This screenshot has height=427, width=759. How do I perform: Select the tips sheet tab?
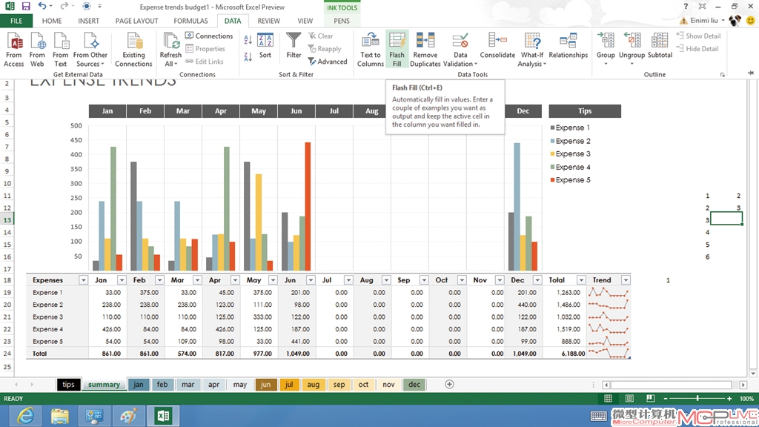(x=68, y=385)
